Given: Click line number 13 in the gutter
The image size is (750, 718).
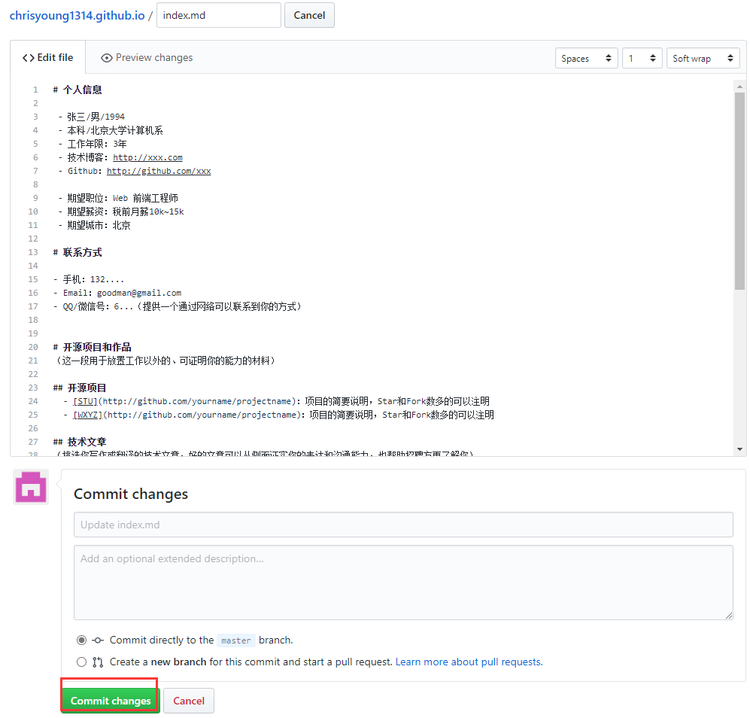Looking at the screenshot, I should 33,252.
